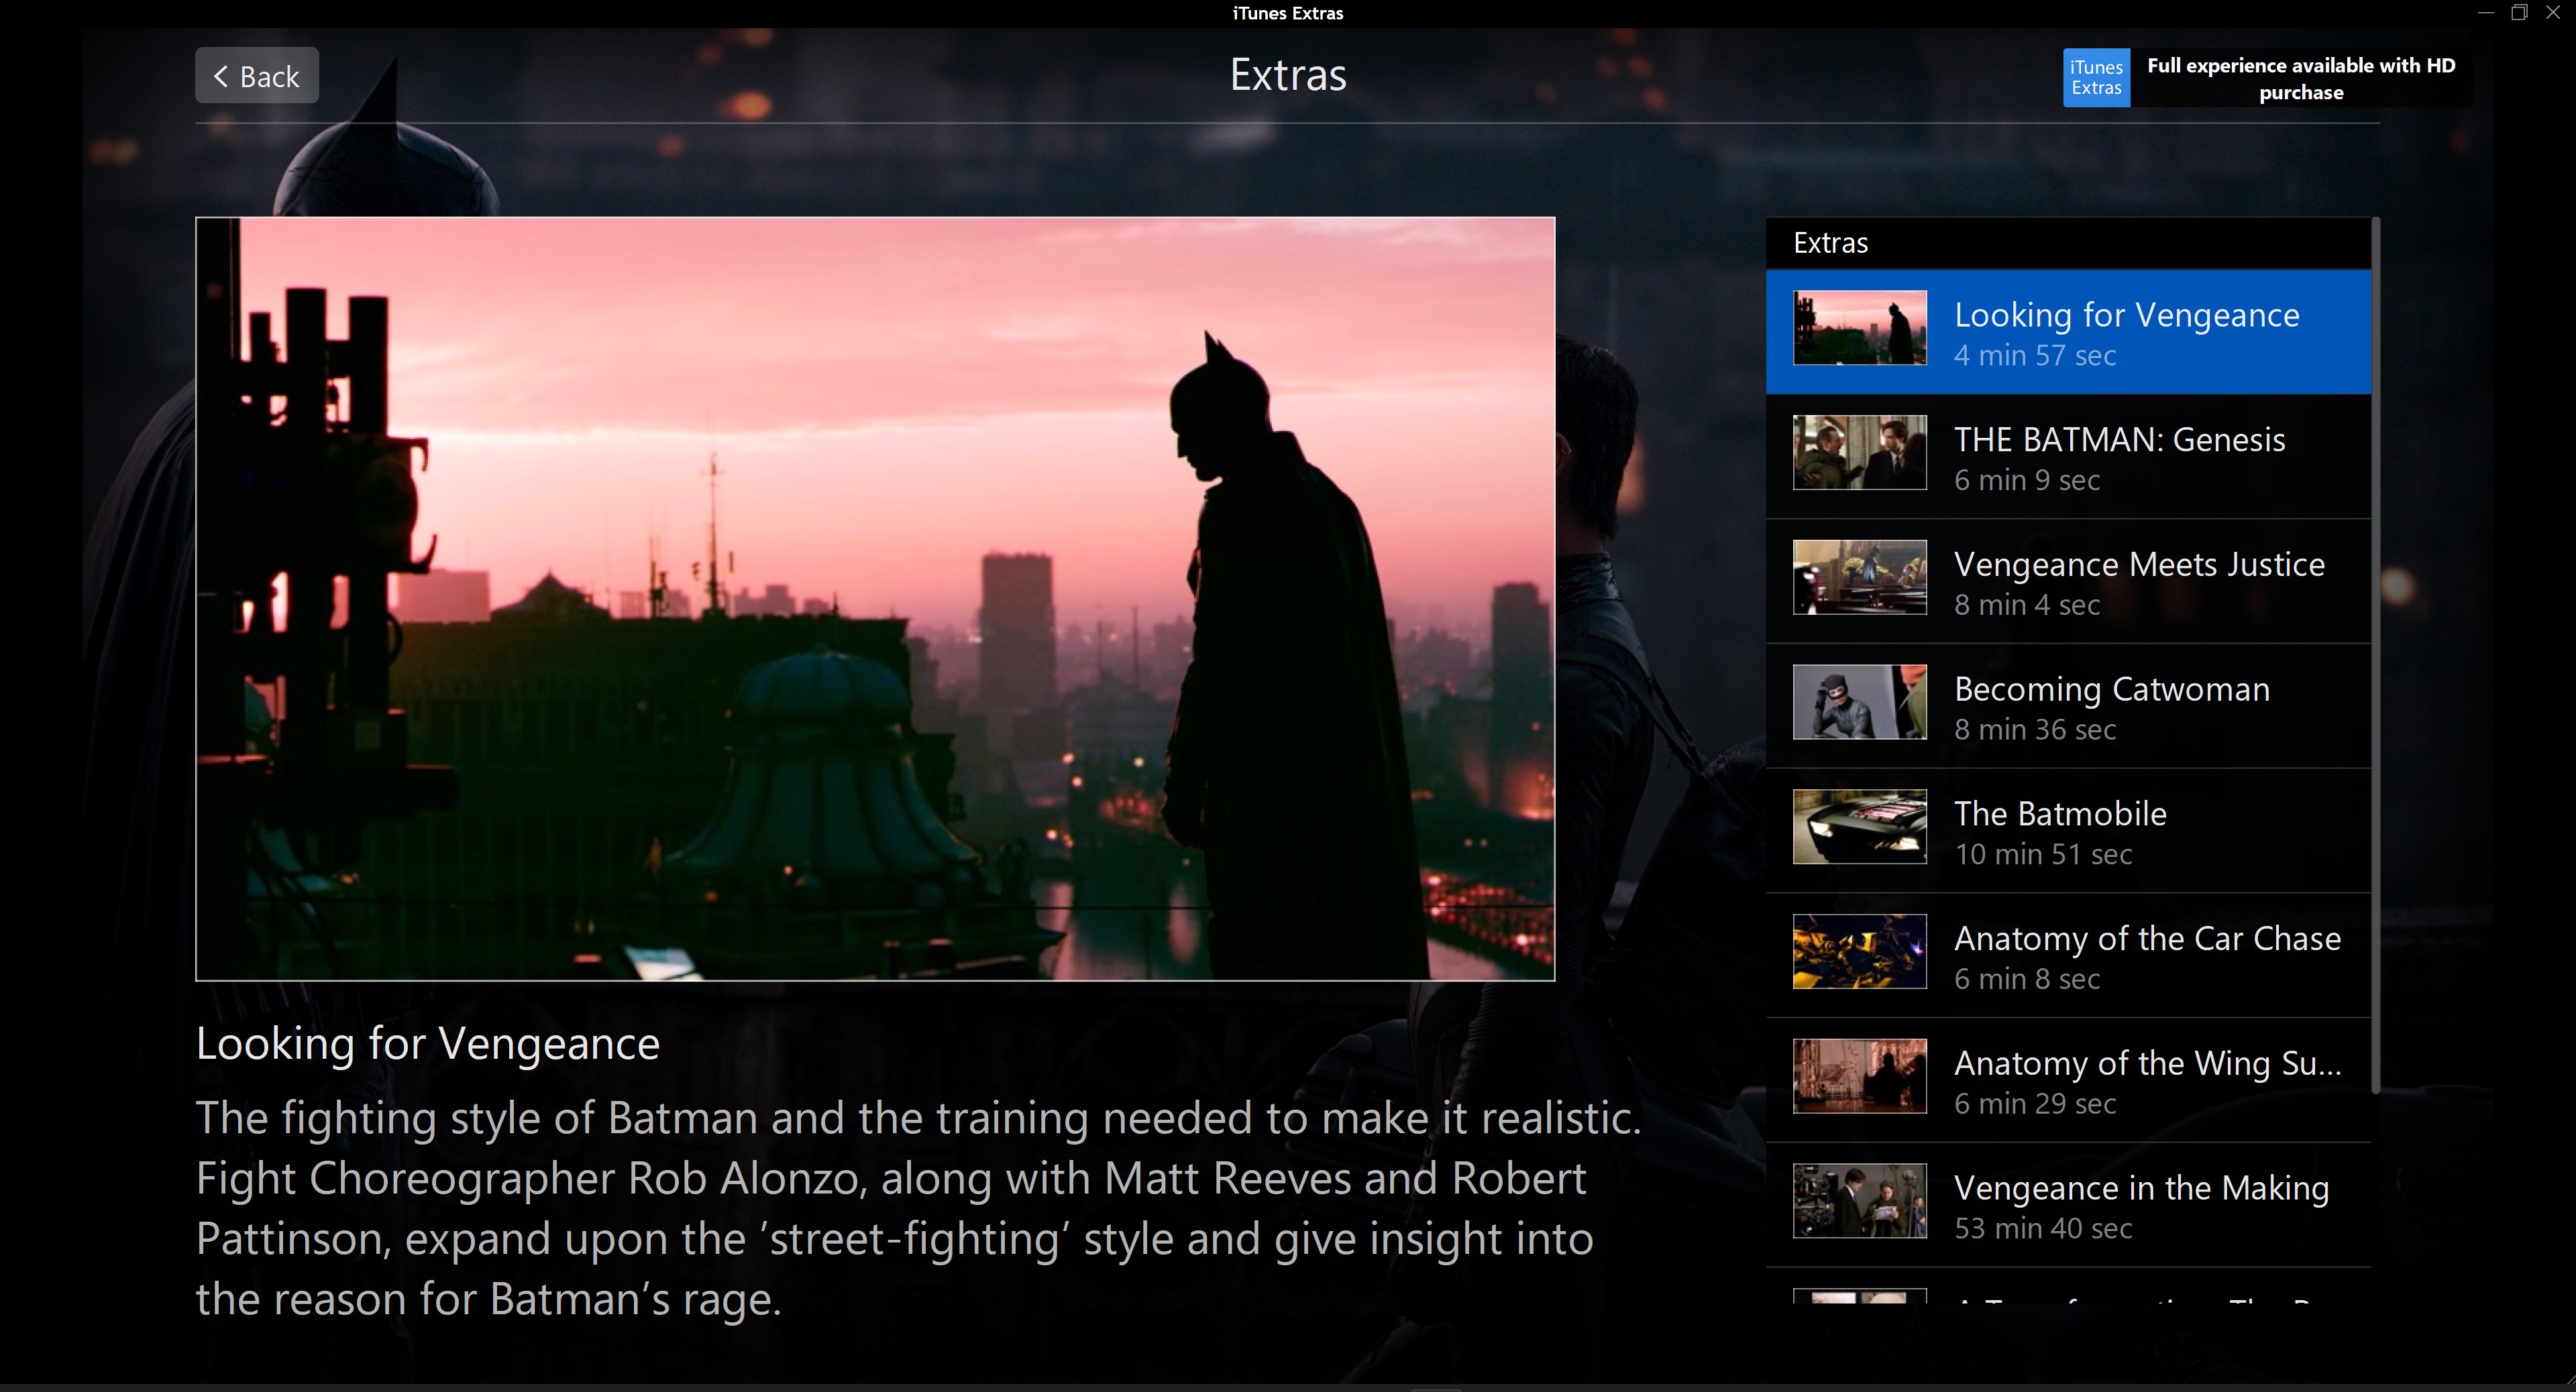The image size is (2576, 1392).
Task: Play the Looking for Vengeance large preview
Action: pyautogui.click(x=875, y=599)
